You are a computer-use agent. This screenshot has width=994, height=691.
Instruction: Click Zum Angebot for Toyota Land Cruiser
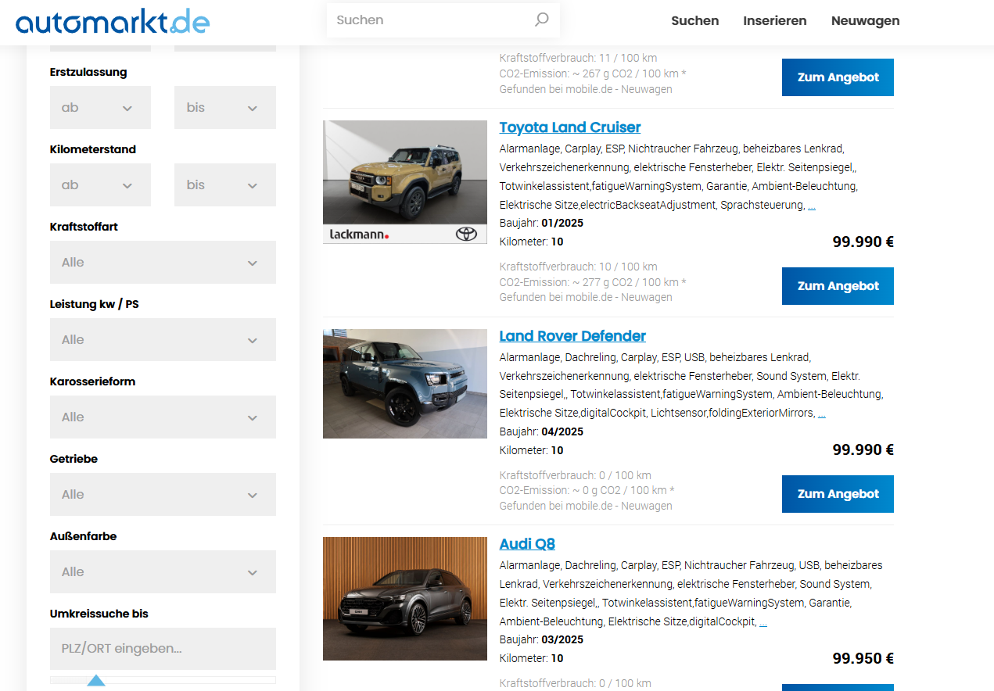(x=838, y=286)
